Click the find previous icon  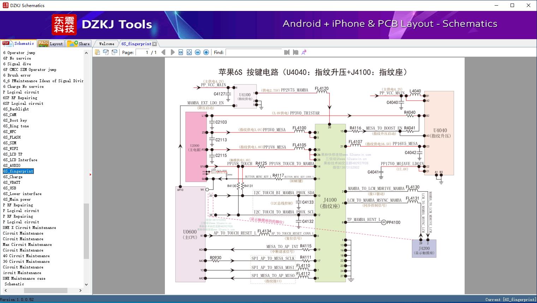[x=287, y=52]
